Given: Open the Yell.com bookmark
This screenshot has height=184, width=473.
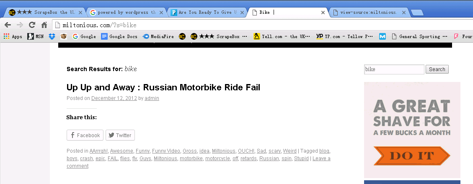Looking at the screenshot, I should pos(282,36).
